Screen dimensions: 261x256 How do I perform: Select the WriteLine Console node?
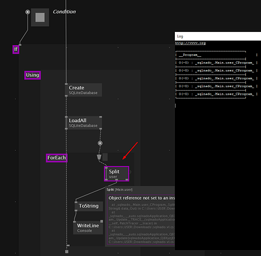pos(88,228)
